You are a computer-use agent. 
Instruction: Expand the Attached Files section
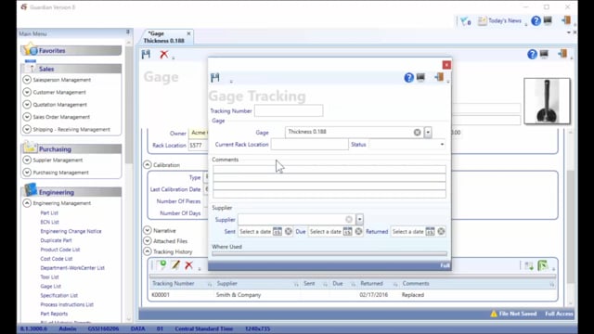pyautogui.click(x=148, y=241)
